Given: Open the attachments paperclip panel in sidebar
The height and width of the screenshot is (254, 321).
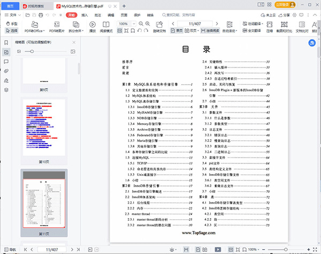Looking at the screenshot, I should 6,71.
